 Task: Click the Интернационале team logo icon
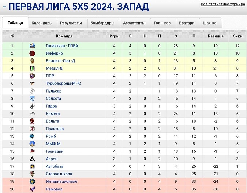tap(32, 182)
